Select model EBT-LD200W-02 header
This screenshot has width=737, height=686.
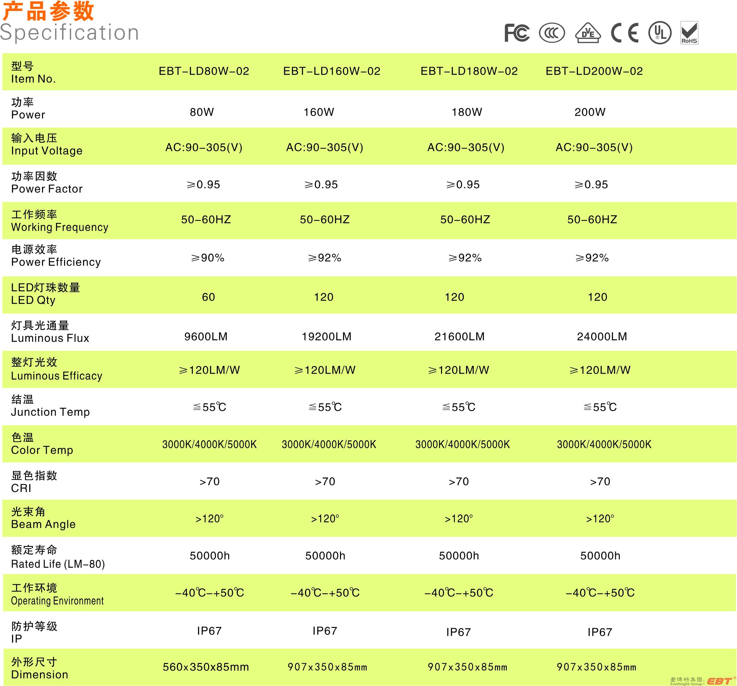[x=594, y=71]
